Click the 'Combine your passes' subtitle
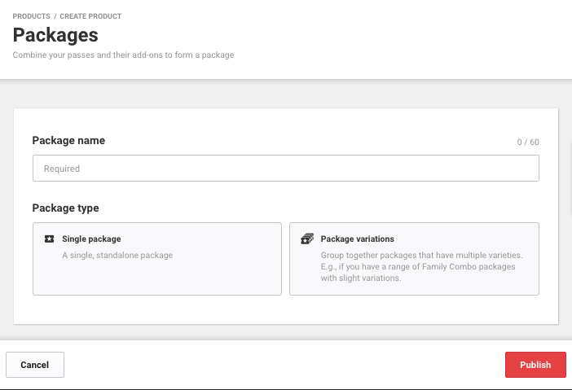The height and width of the screenshot is (390, 572). pyautogui.click(x=123, y=55)
